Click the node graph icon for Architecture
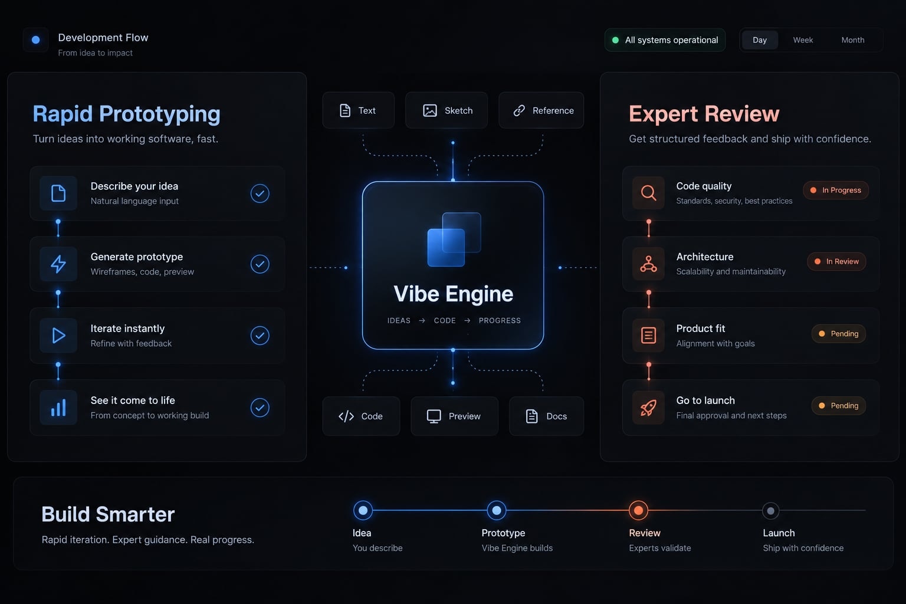 648,264
